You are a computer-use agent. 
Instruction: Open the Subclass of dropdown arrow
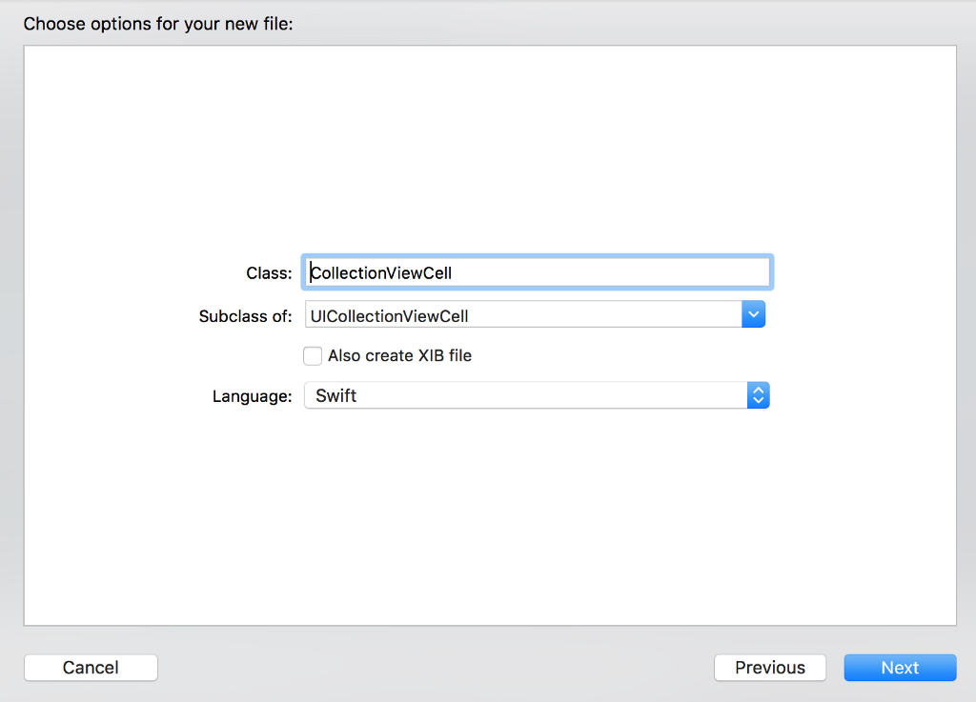tap(753, 314)
